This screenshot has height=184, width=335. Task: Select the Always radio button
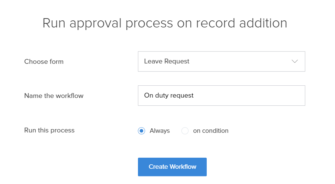(141, 131)
